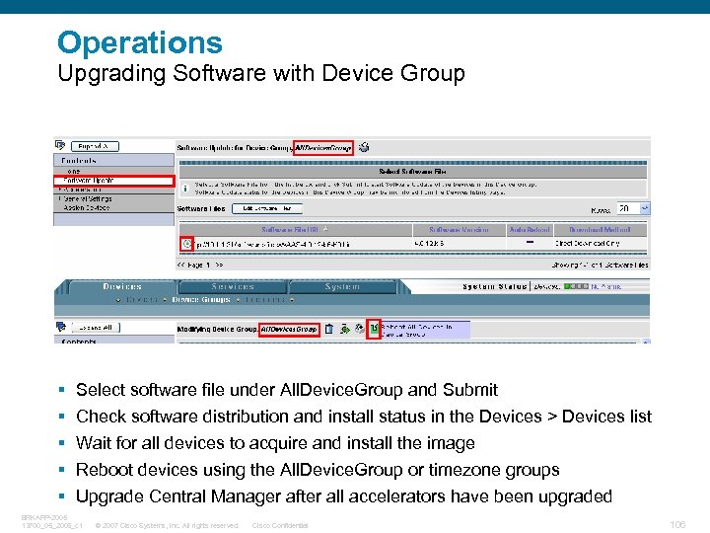The height and width of the screenshot is (533, 710).
Task: Click the small scroll arrow at lower right
Action: point(646,342)
